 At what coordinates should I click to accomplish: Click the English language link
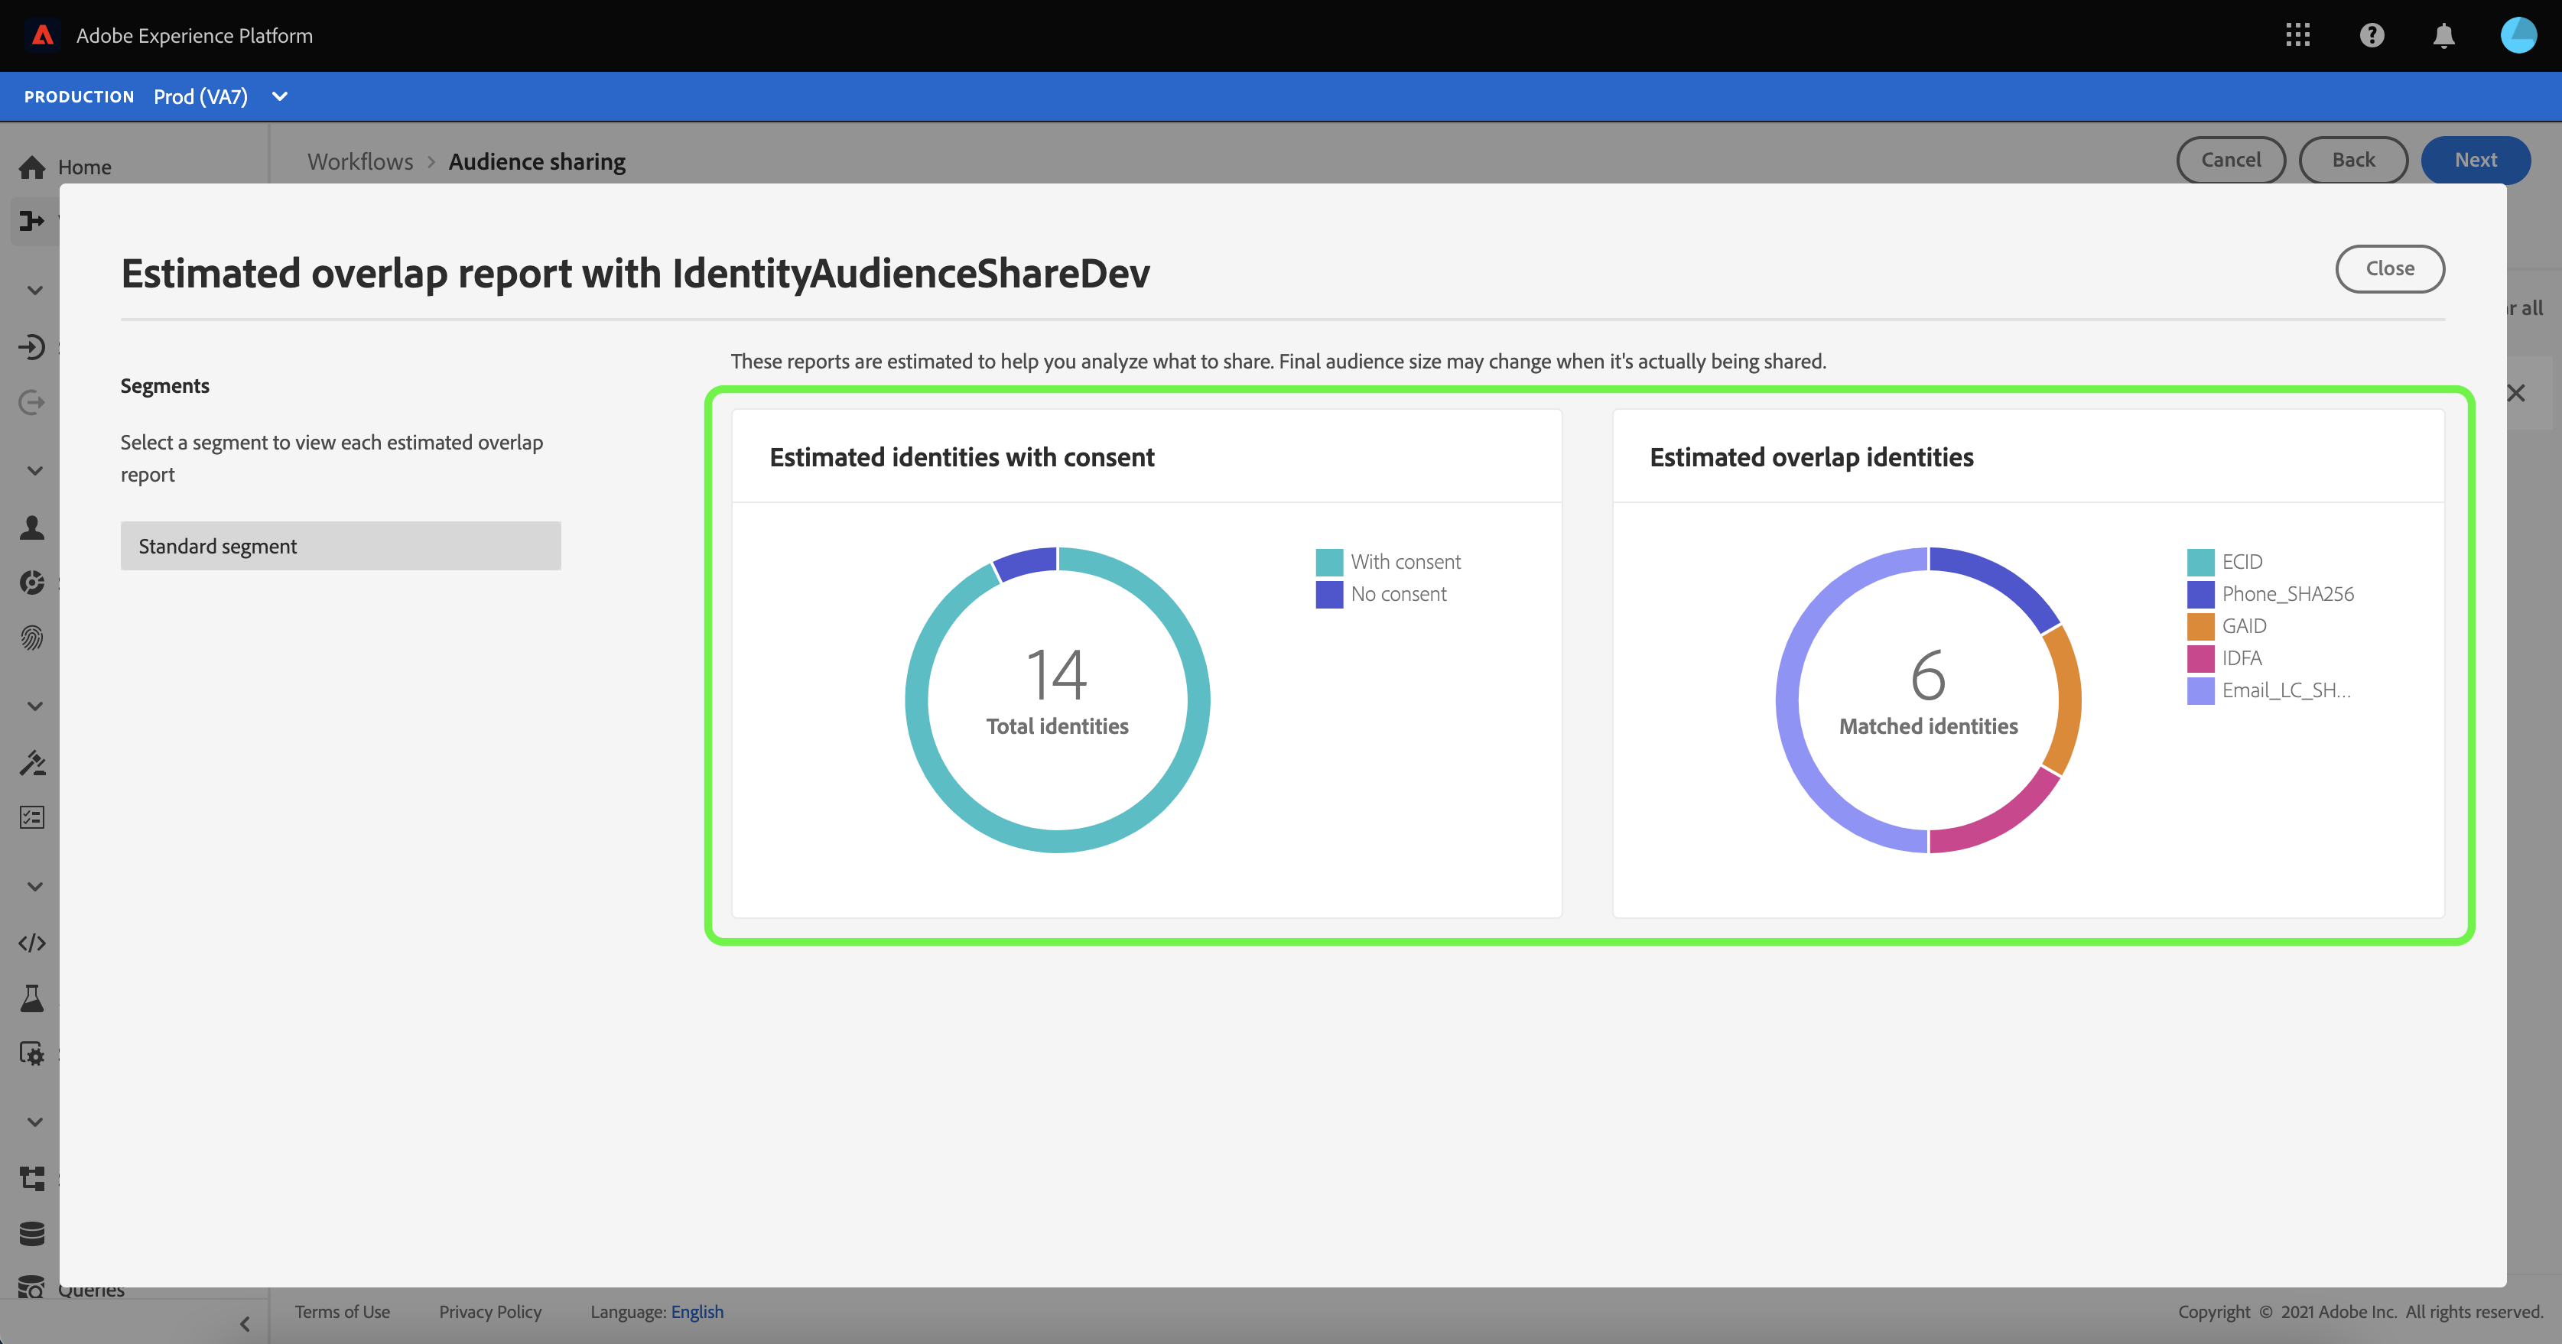[696, 1311]
